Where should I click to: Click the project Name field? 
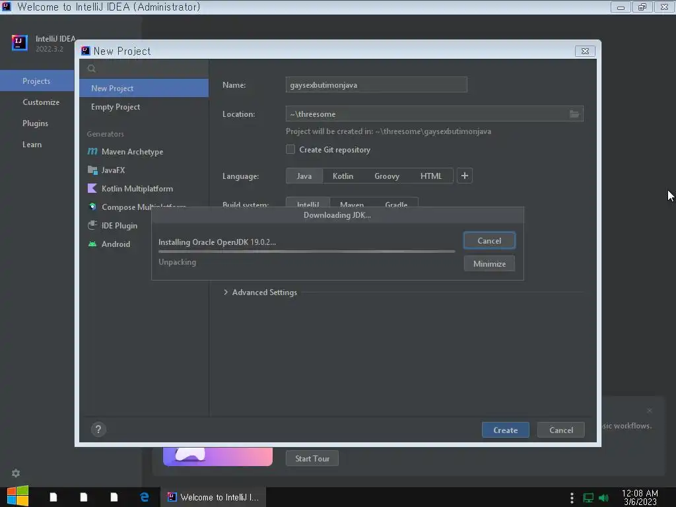tap(376, 85)
